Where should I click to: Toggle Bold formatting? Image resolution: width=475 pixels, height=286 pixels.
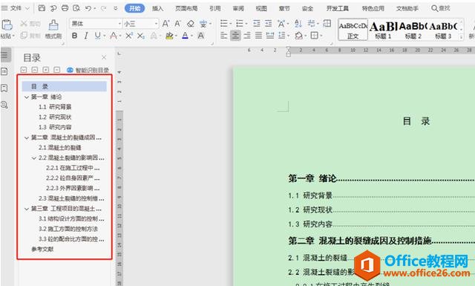pos(74,36)
